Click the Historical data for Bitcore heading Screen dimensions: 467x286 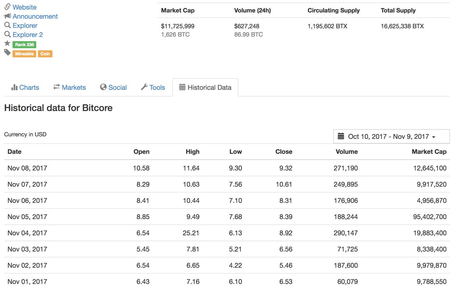click(x=58, y=108)
